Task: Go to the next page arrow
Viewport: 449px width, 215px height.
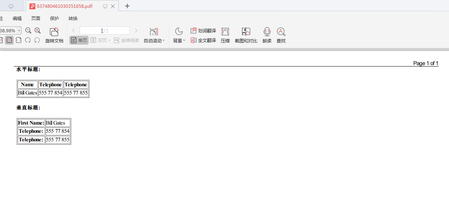Action: coord(136,31)
